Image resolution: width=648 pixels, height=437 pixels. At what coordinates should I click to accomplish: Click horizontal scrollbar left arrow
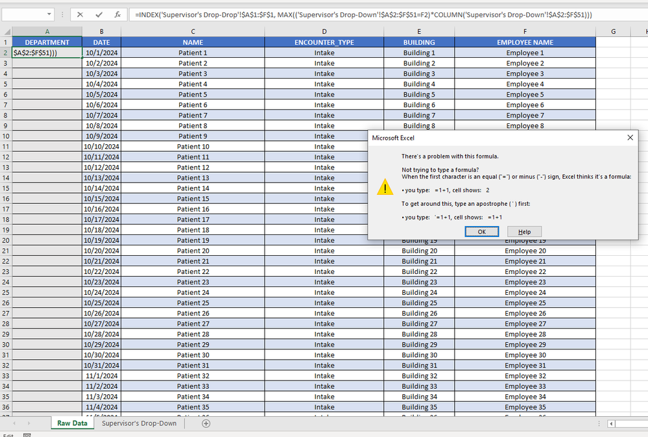611,423
